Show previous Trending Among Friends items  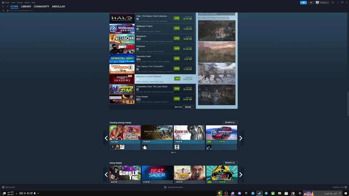coord(106,138)
